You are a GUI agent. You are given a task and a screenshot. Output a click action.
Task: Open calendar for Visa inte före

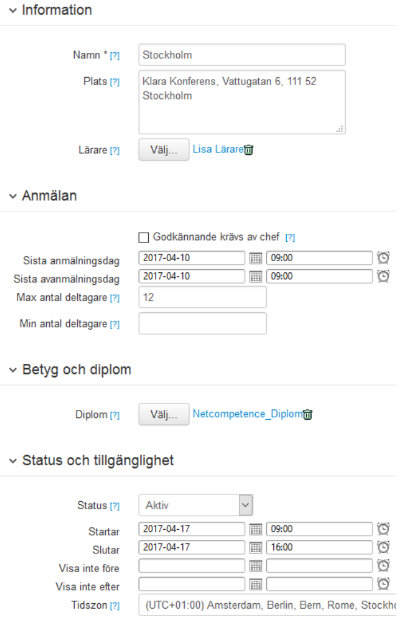(256, 567)
